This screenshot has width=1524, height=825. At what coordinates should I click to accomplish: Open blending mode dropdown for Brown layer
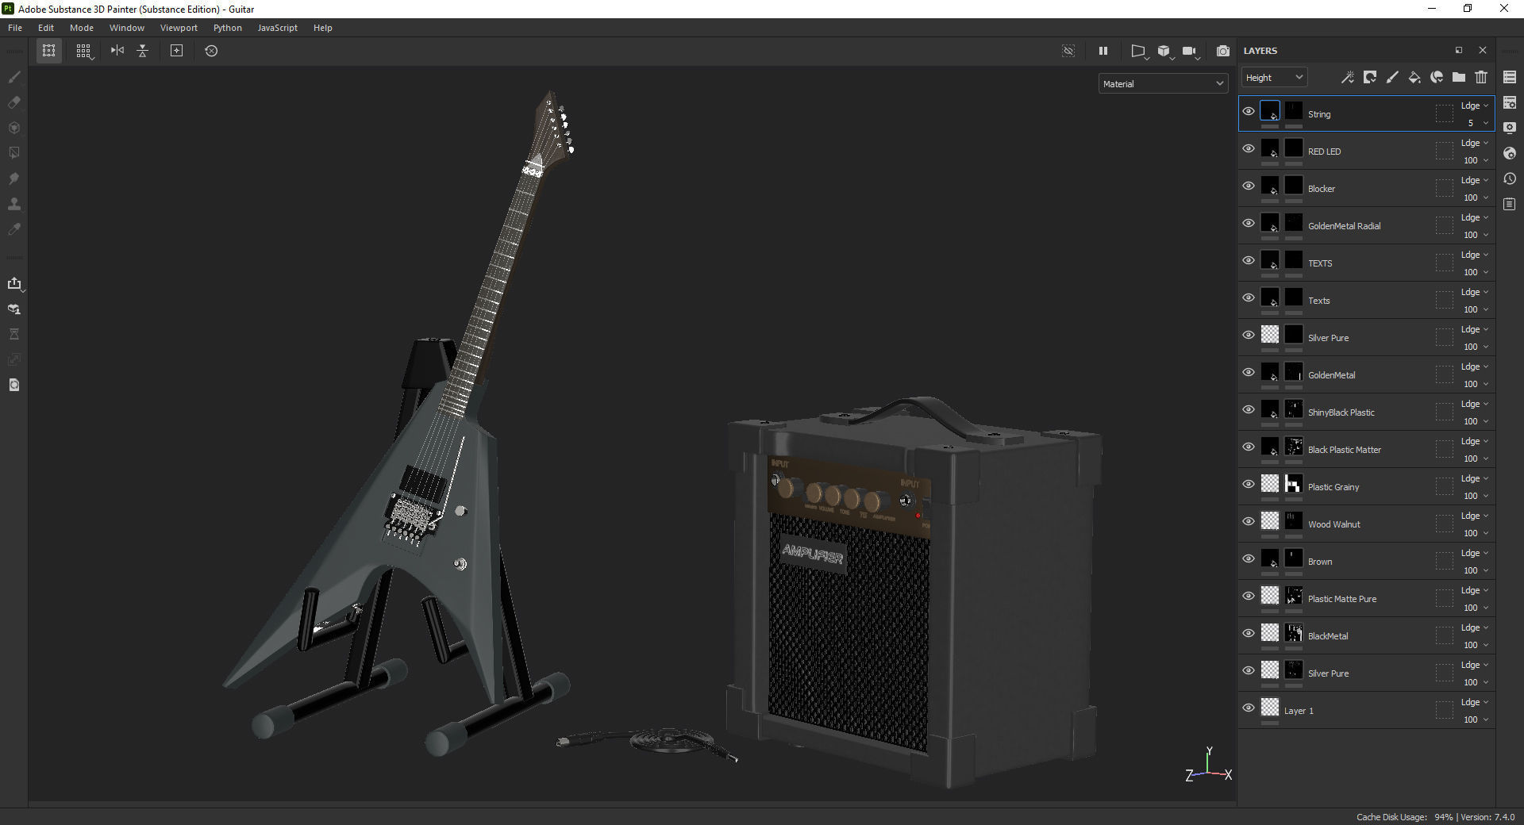(1475, 553)
